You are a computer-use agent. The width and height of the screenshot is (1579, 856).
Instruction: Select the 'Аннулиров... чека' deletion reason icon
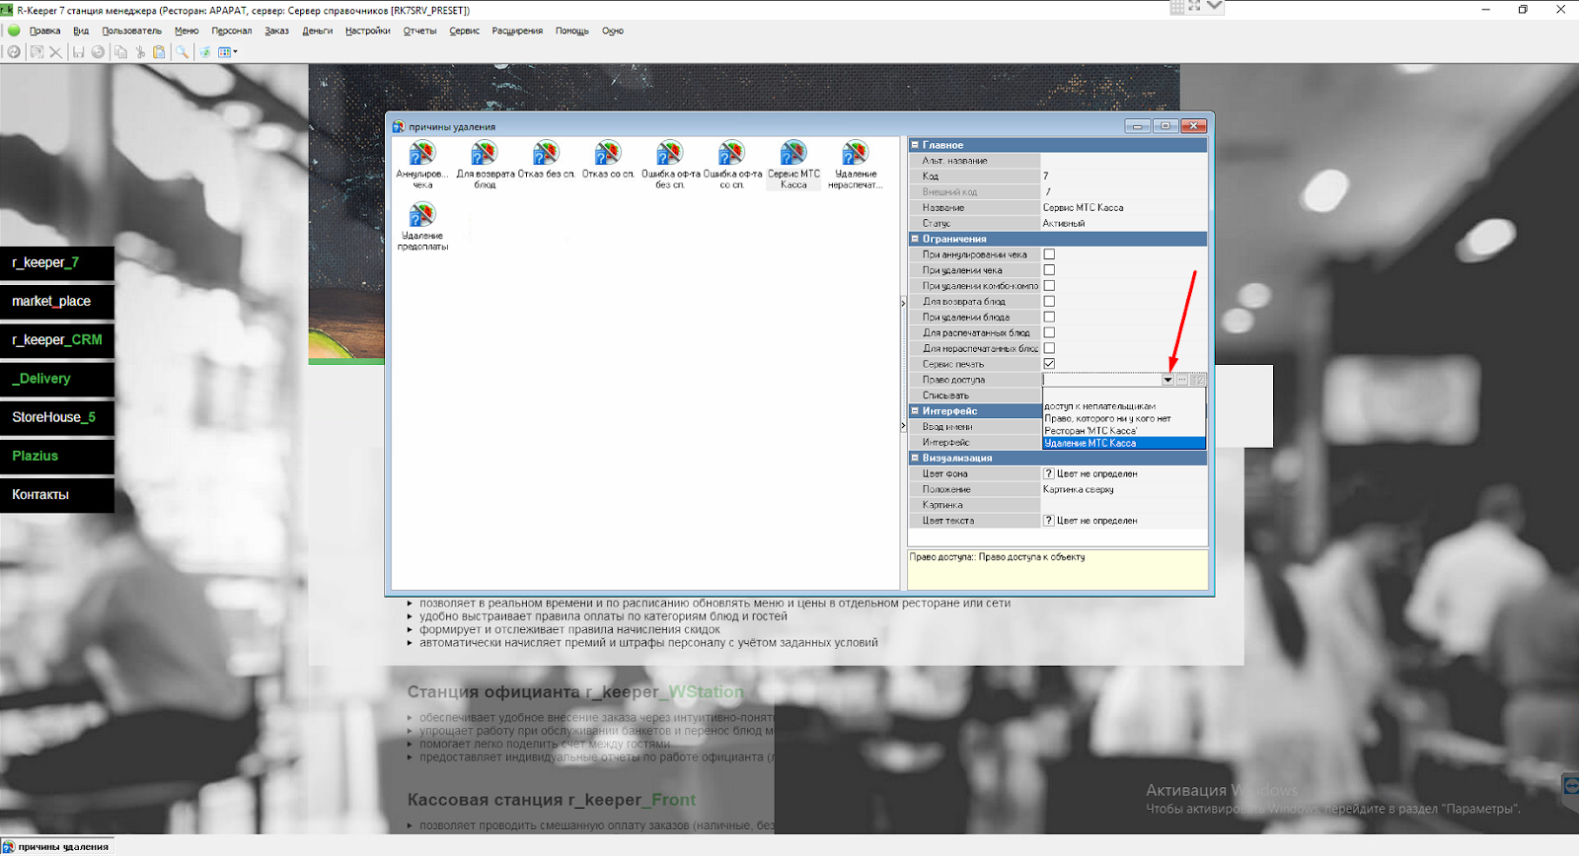click(422, 165)
